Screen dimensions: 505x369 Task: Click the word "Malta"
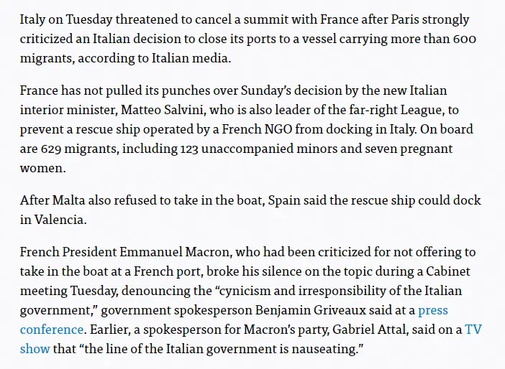68,200
